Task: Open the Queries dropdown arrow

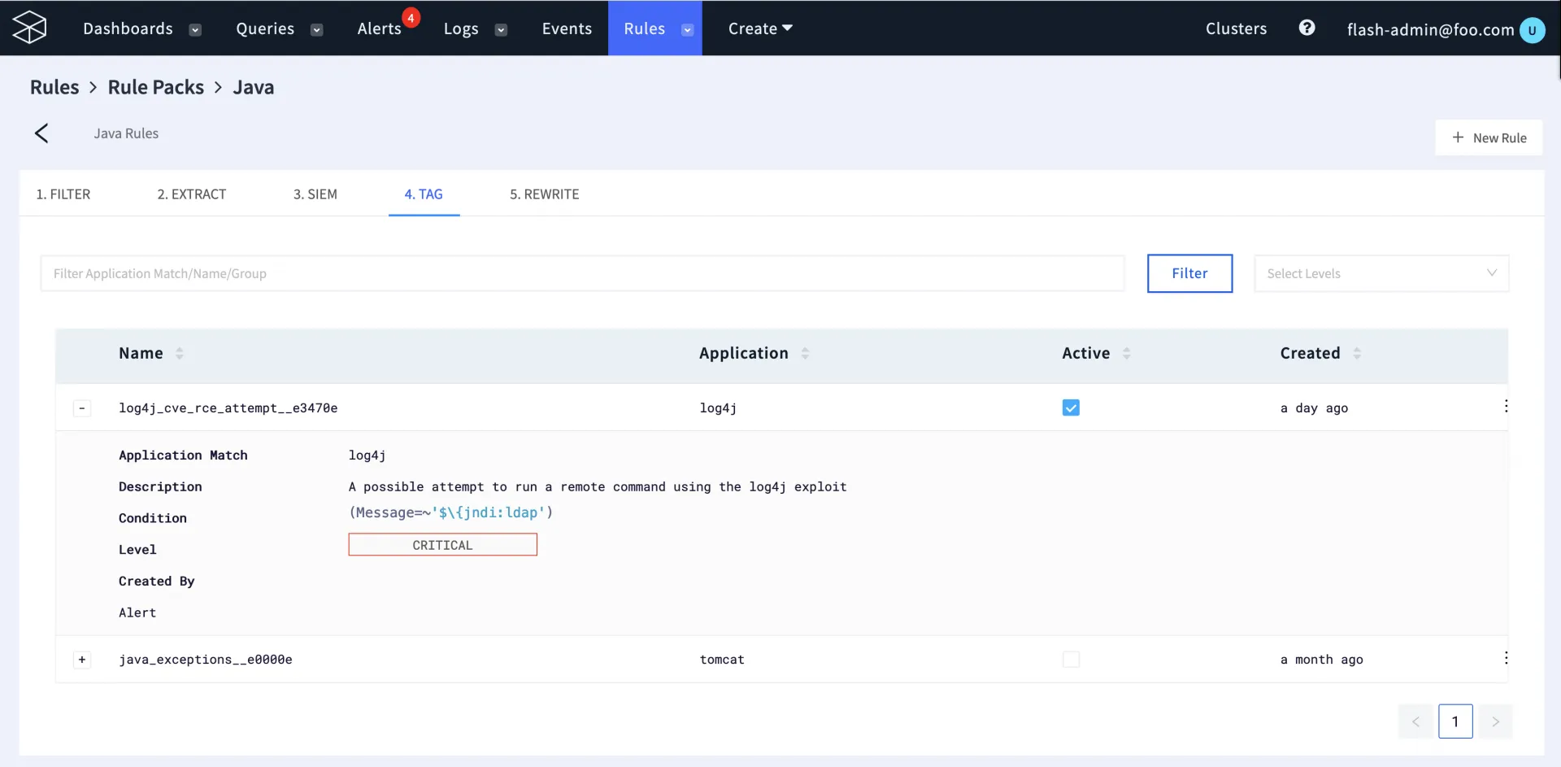Action: (317, 30)
